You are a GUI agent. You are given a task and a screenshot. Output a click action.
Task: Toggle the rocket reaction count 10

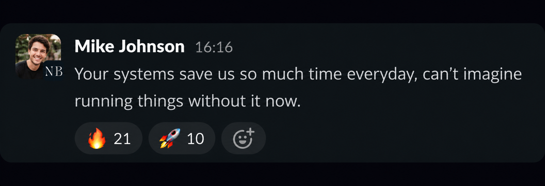[x=195, y=139]
